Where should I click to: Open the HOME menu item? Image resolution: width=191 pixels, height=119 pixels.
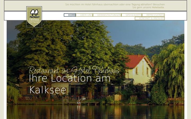[x=70, y=15]
